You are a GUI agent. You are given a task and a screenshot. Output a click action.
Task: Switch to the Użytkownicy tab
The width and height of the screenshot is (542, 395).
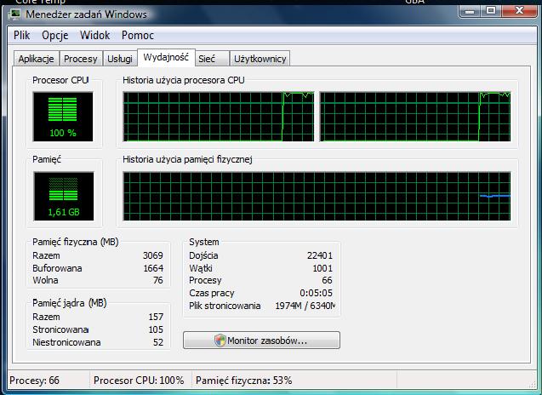tap(260, 59)
